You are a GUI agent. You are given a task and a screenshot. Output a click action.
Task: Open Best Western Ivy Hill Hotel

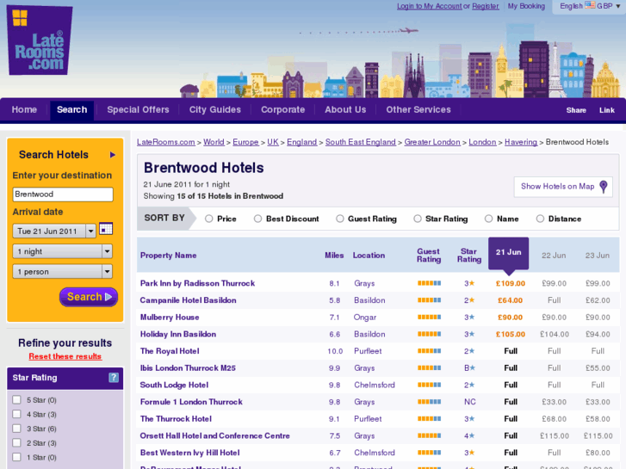[189, 453]
